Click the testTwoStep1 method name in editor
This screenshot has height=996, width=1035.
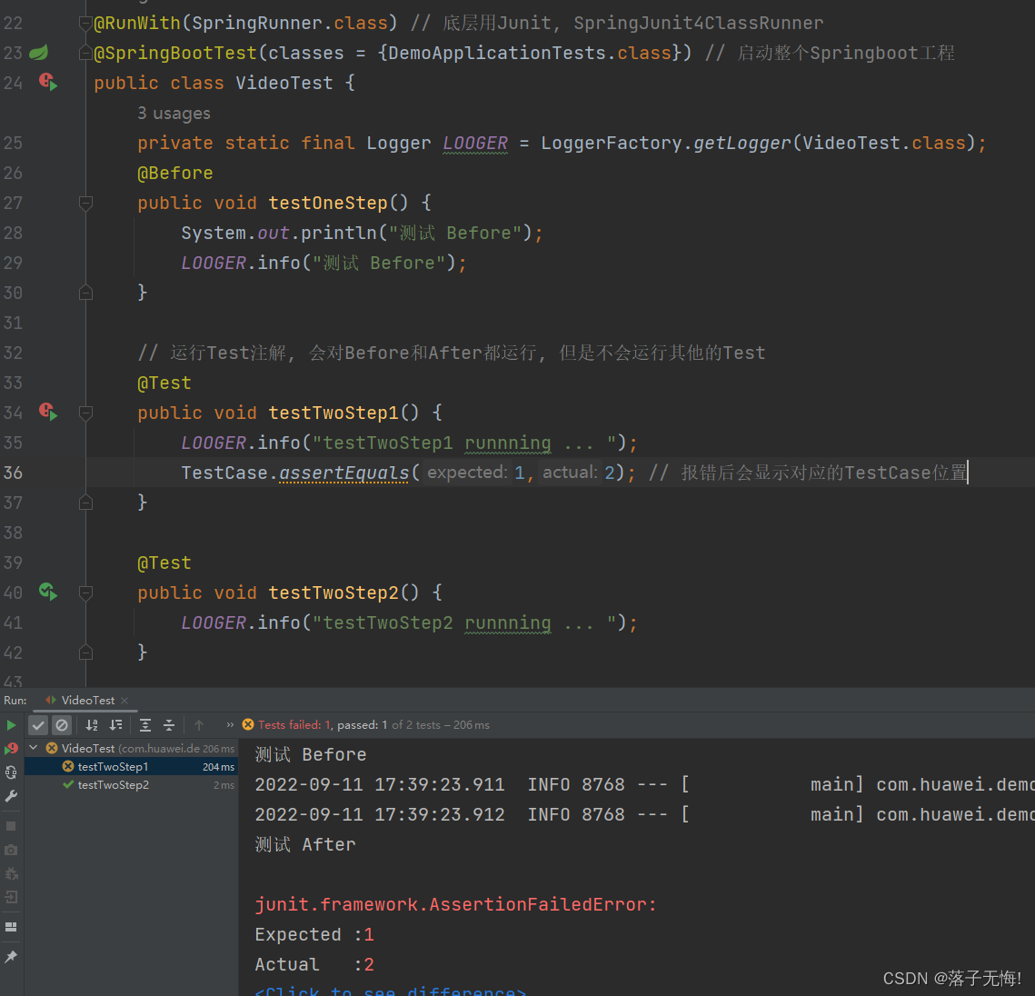point(333,413)
